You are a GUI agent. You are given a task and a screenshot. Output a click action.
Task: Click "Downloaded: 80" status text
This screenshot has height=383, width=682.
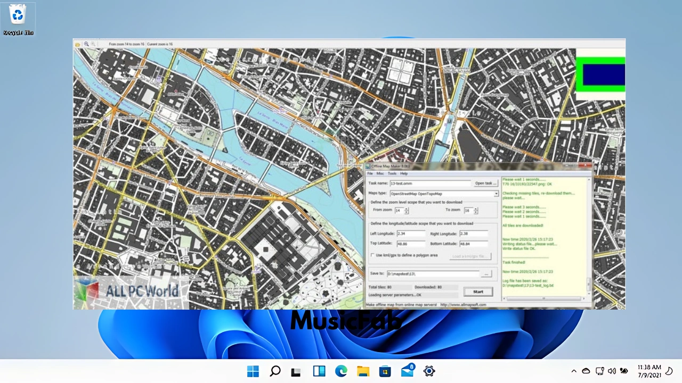pos(428,287)
